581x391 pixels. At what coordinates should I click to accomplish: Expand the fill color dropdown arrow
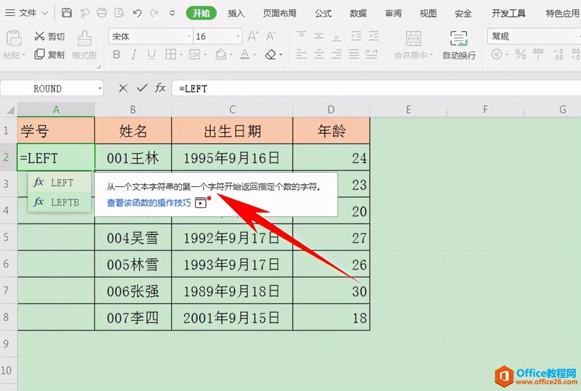tap(231, 55)
